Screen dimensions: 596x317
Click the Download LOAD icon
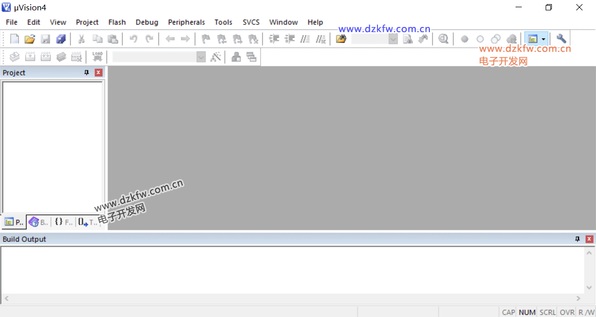[97, 57]
